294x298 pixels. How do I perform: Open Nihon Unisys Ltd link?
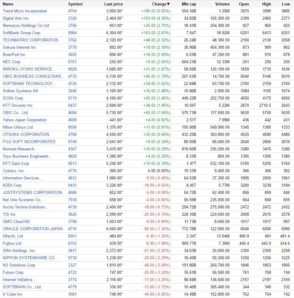coord(18,127)
